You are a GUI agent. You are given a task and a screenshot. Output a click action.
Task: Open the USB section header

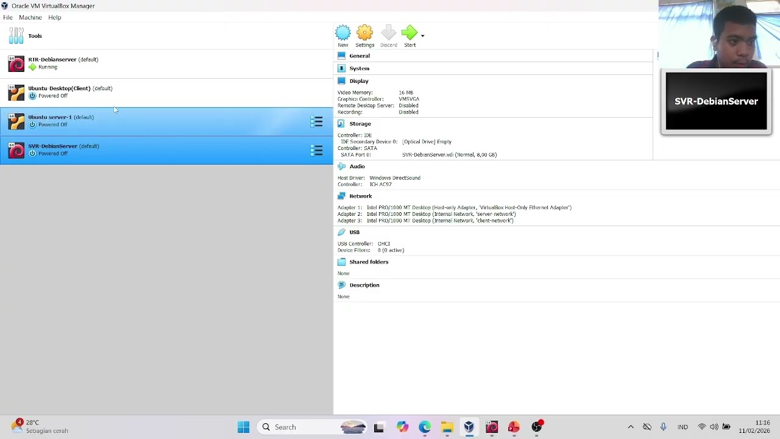tap(355, 232)
